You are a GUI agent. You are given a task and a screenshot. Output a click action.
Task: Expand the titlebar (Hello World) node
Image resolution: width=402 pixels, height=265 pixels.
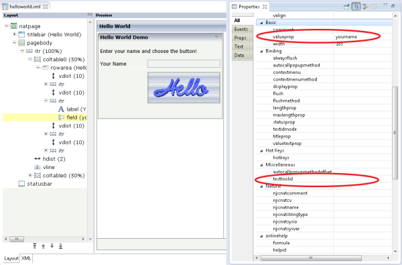pyautogui.click(x=15, y=34)
